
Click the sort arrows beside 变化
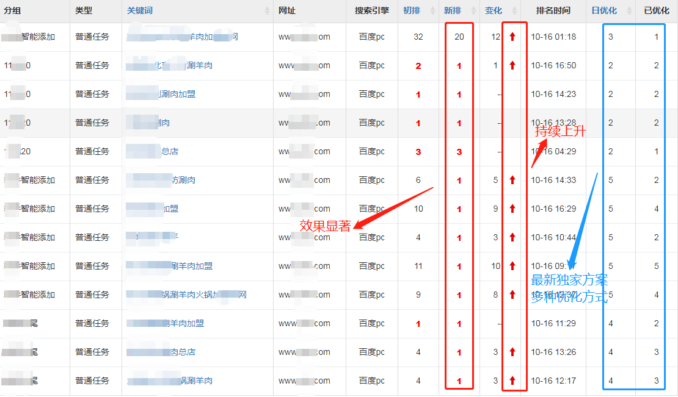514,11
